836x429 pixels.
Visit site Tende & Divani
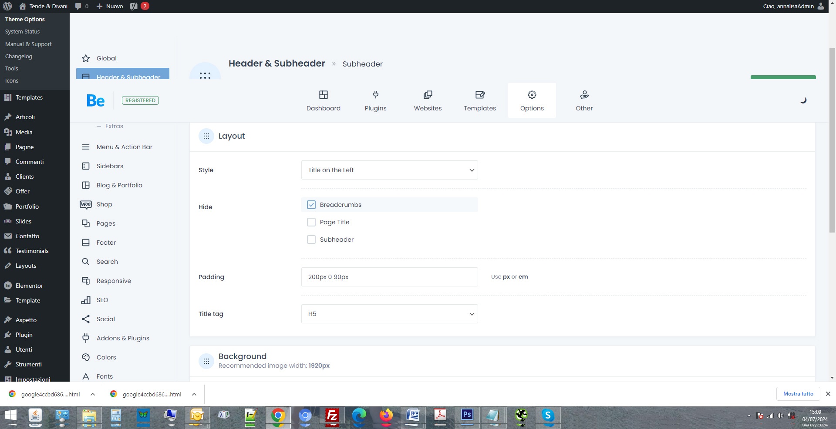[43, 6]
